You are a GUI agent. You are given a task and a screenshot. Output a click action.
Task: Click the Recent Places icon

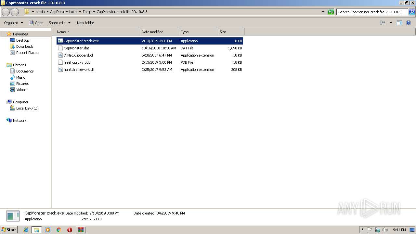[12, 53]
